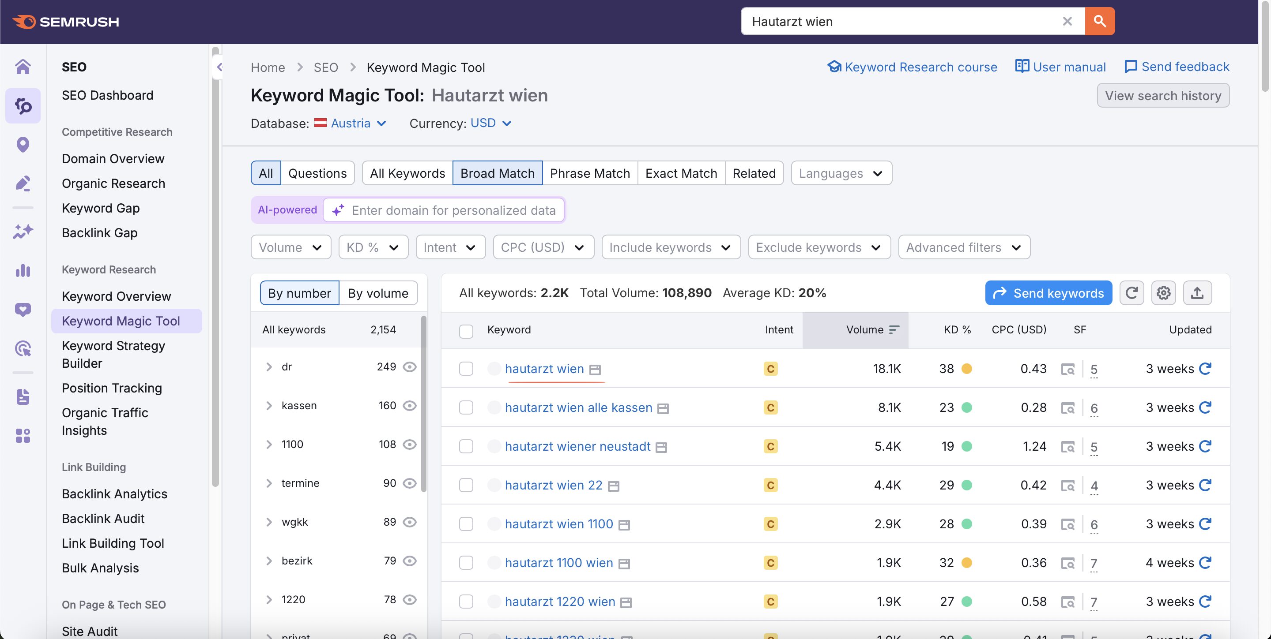Select the By volume tab
This screenshot has height=639, width=1271.
pyautogui.click(x=378, y=293)
